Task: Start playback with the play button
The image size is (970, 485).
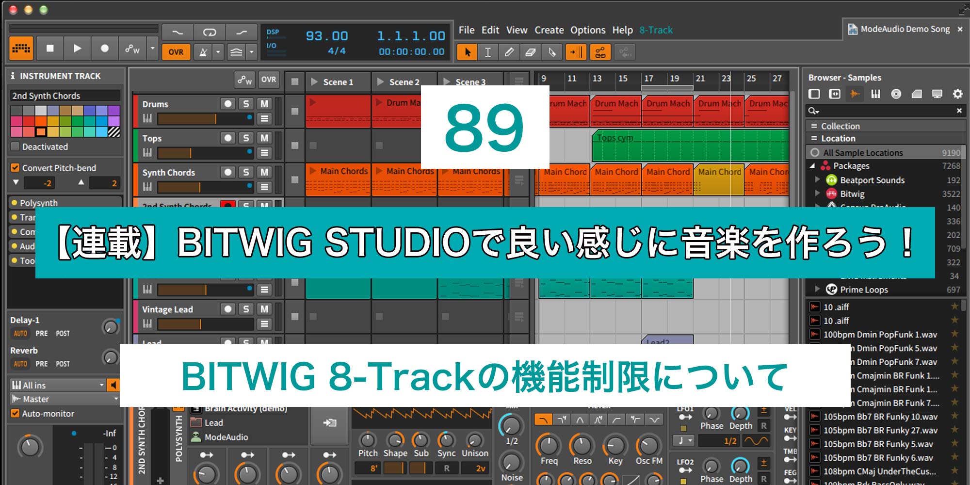Action: [x=77, y=48]
